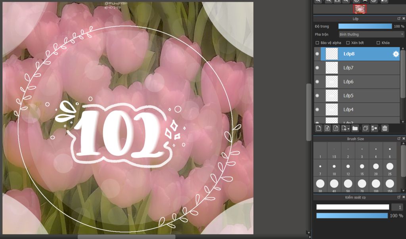Create a new blank color layer
The height and width of the screenshot is (239, 406).
pyautogui.click(x=318, y=128)
